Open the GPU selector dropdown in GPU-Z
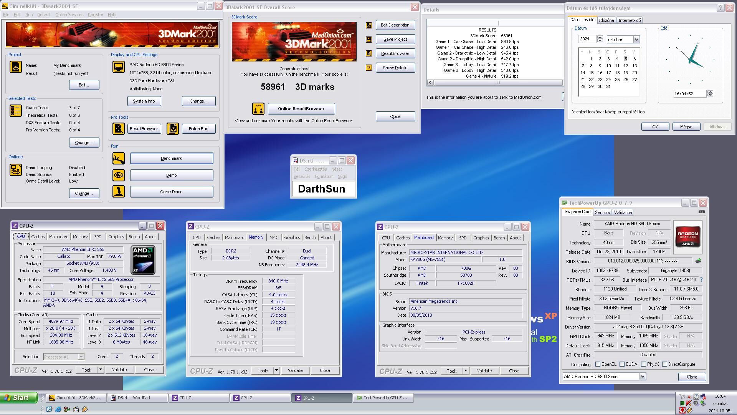This screenshot has height=415, width=737. [643, 377]
